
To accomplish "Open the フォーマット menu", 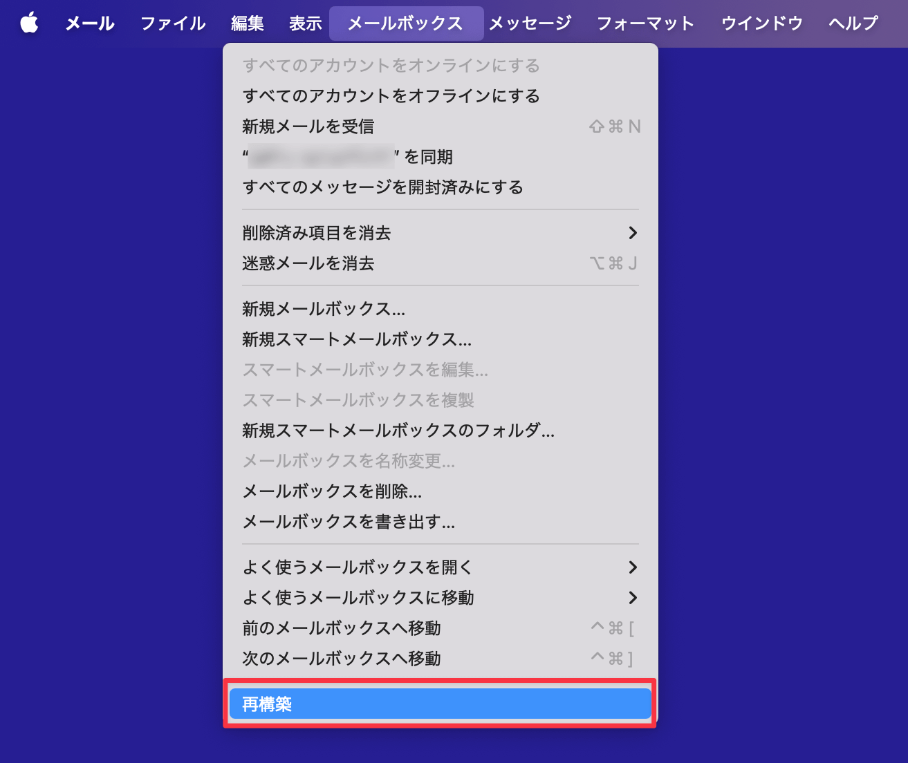I will 645,23.
